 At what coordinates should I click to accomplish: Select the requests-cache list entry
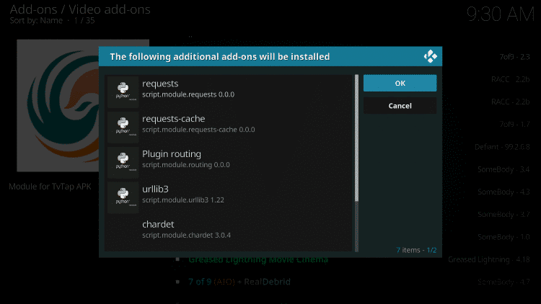tap(231, 125)
